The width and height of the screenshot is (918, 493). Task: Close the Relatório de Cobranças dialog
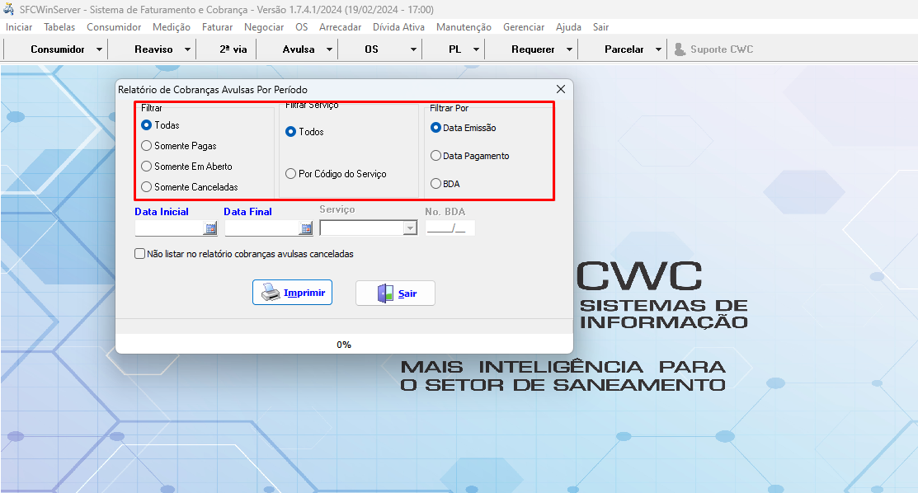pos(561,89)
